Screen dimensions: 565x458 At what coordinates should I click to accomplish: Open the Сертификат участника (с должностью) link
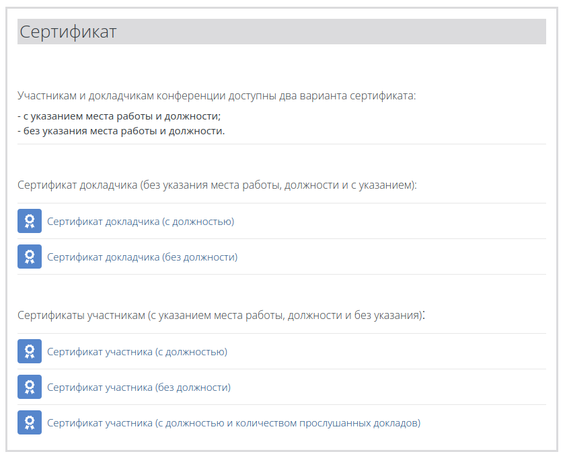pyautogui.click(x=137, y=351)
